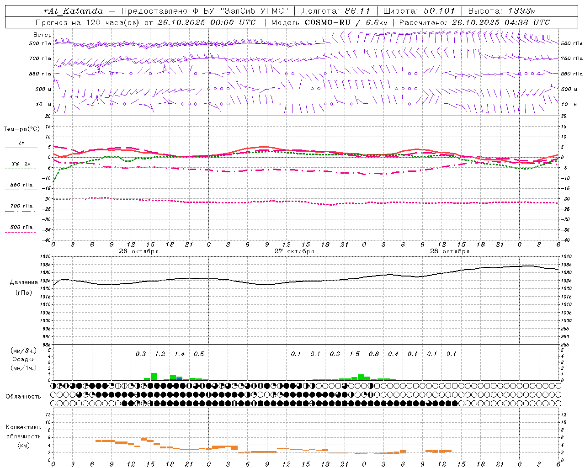
Task: Click precipitation amount 1.4
Action: coord(180,354)
